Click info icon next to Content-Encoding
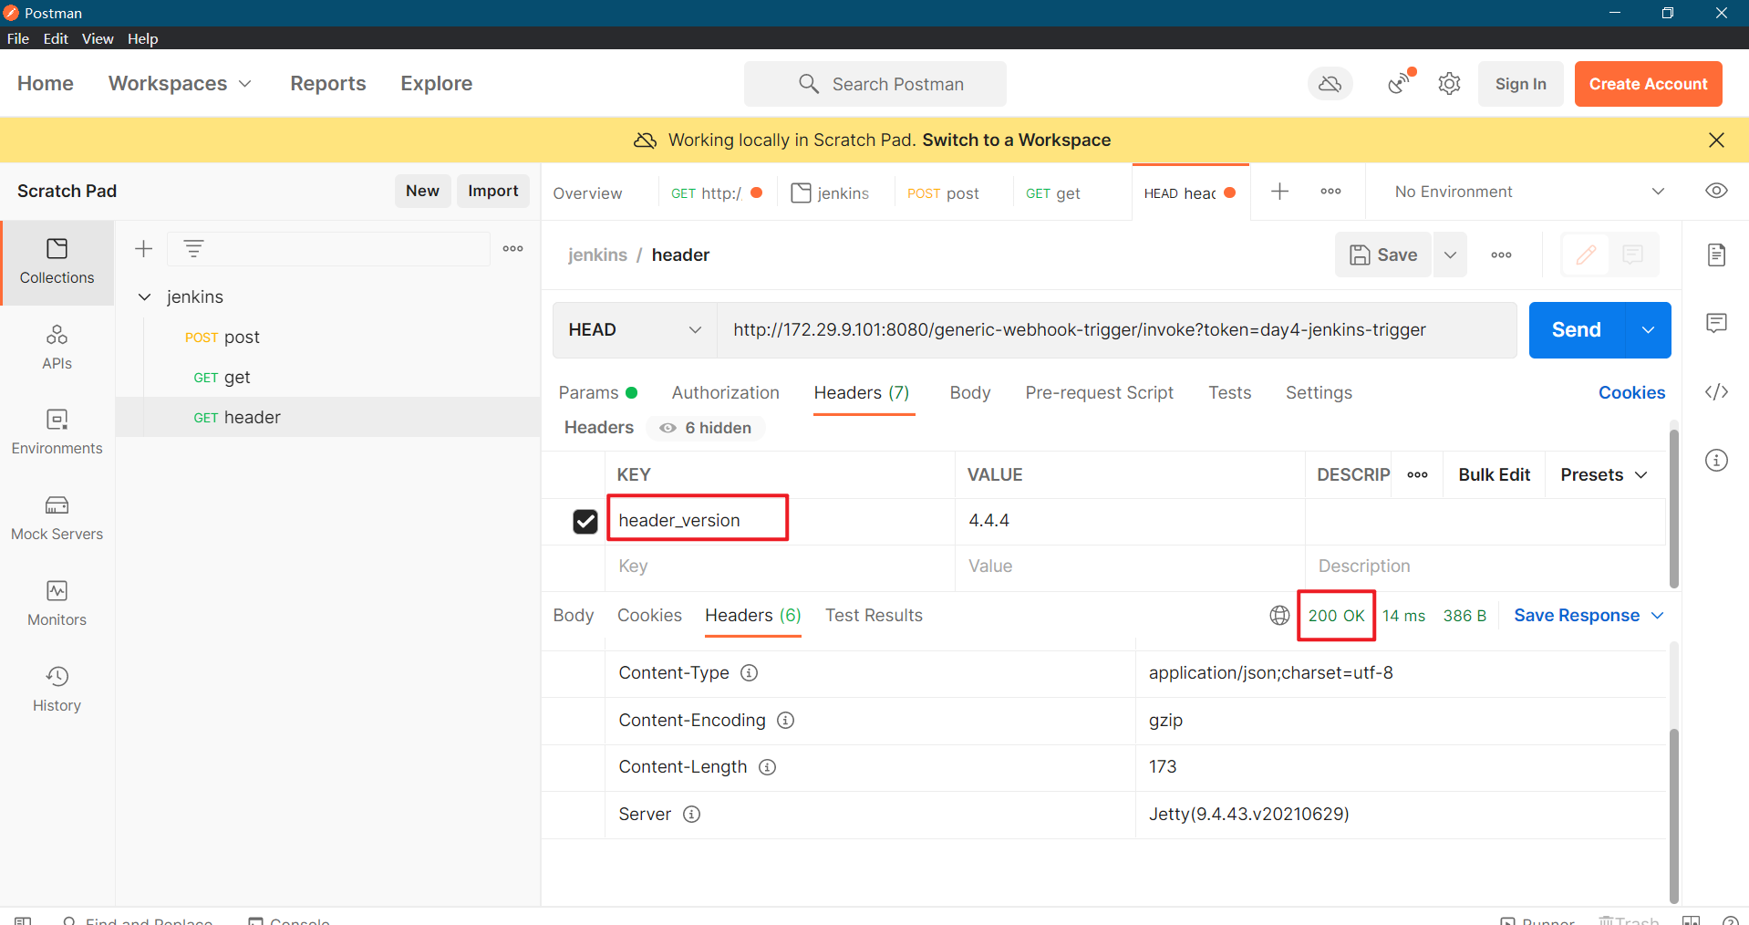This screenshot has height=925, width=1749. (x=785, y=721)
